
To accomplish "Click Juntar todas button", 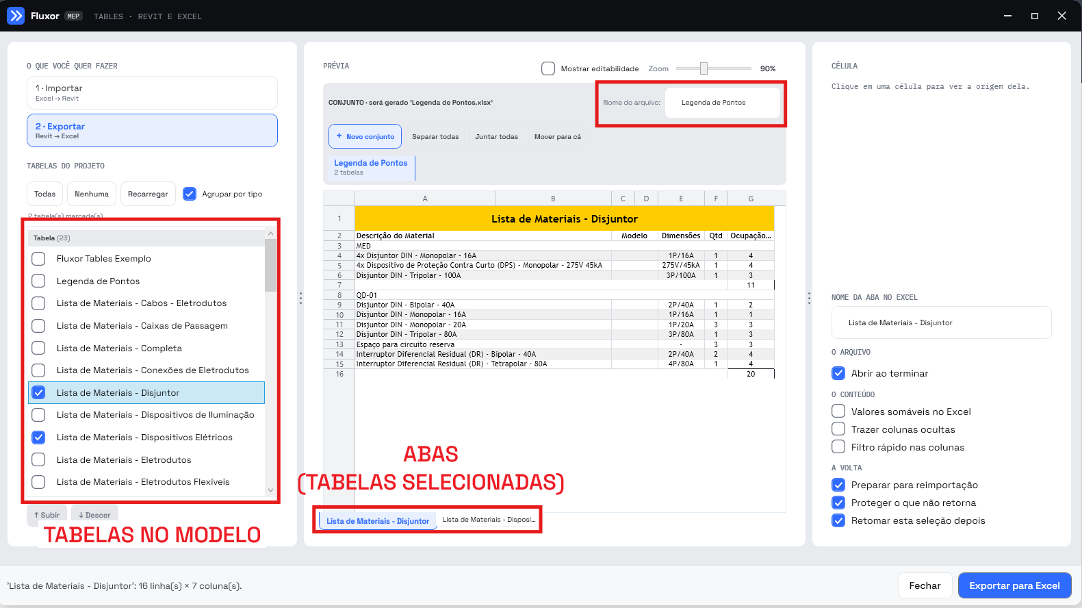I will tap(497, 136).
